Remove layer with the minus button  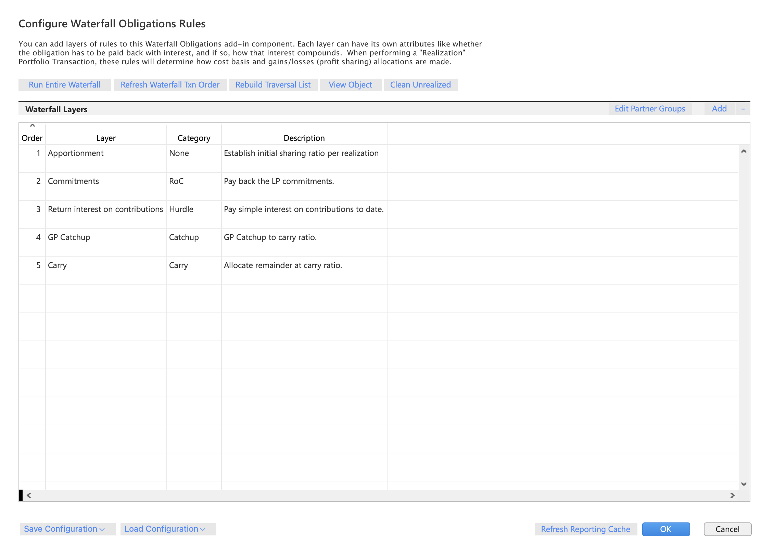[743, 109]
